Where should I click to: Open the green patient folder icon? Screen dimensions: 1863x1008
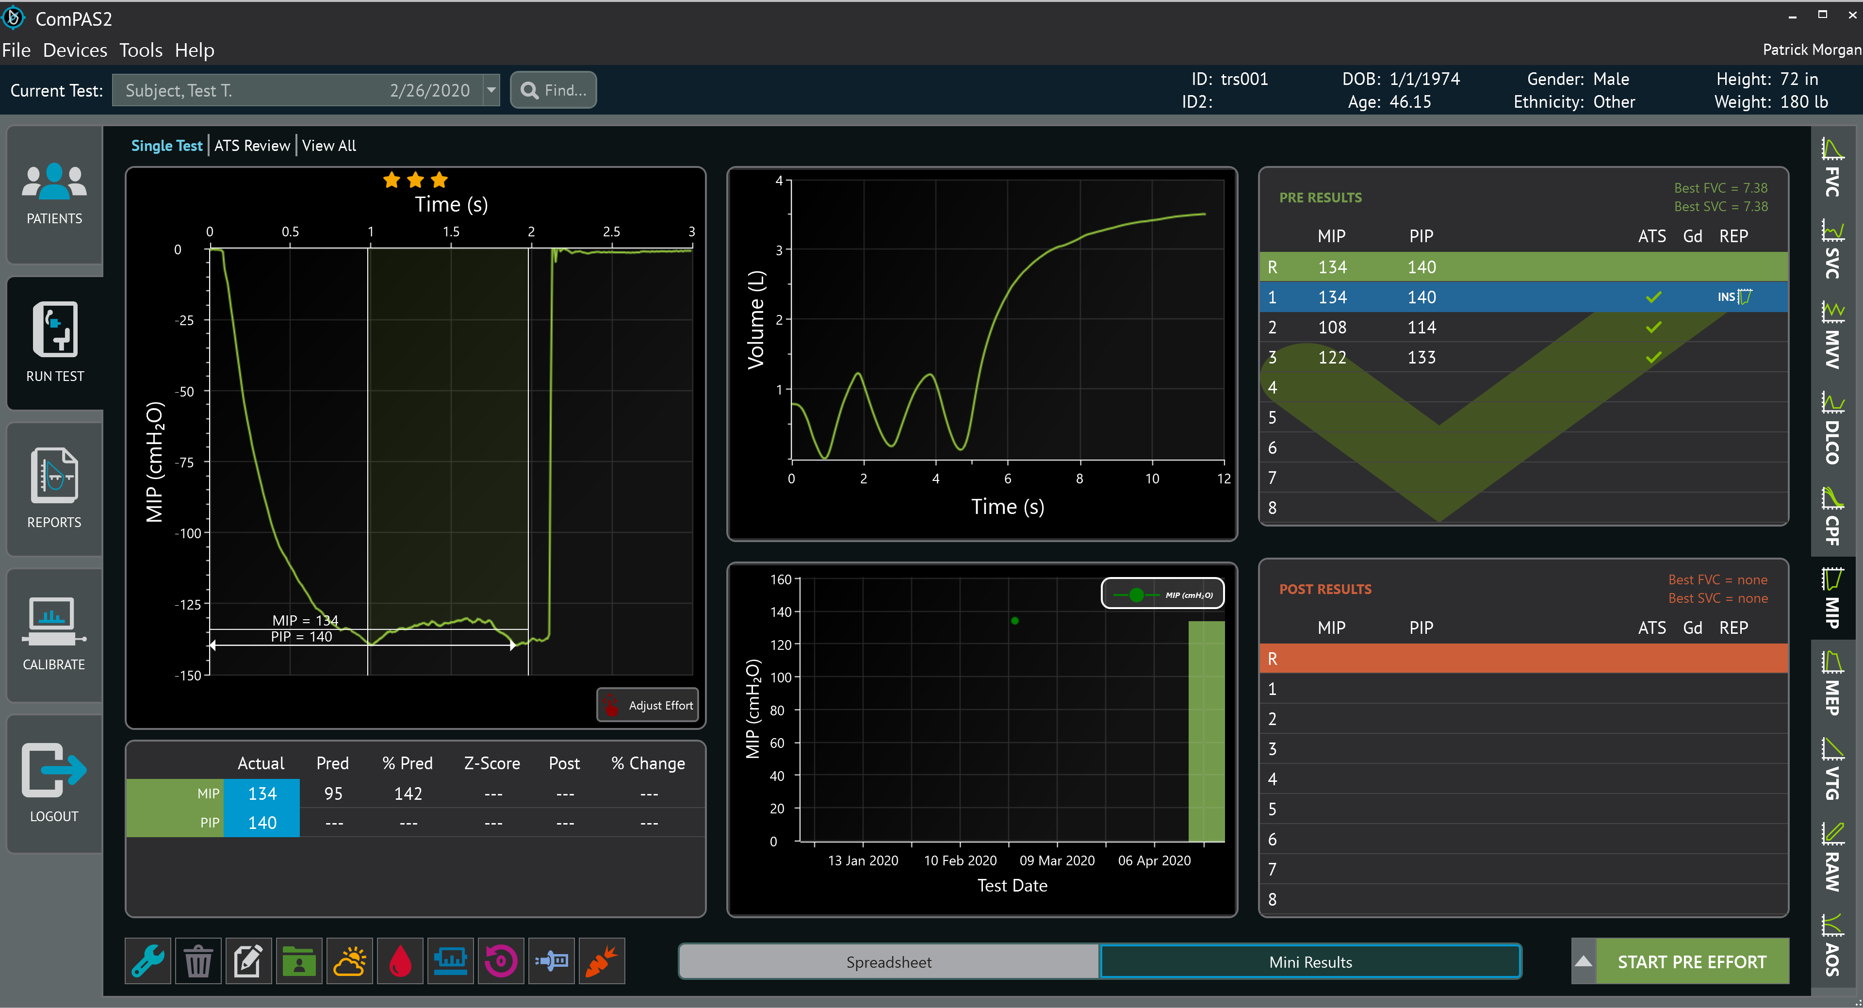pyautogui.click(x=299, y=961)
